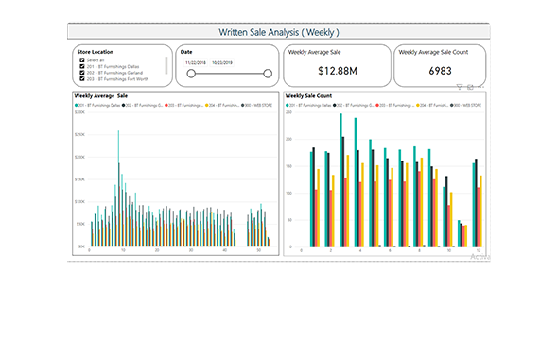The width and height of the screenshot is (558, 340).
Task: Click focus mode icon above Weekly Sale Count
Action: 470,87
